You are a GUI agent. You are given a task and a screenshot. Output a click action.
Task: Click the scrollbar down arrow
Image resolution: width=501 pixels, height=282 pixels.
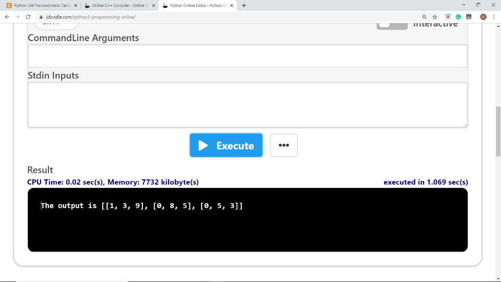tap(498, 279)
